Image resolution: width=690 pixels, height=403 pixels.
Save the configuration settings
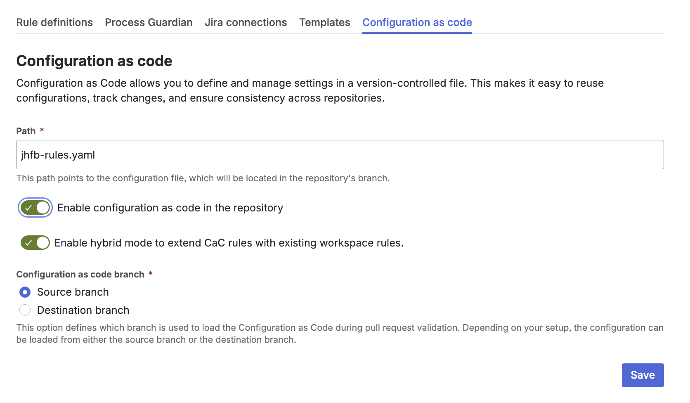tap(643, 375)
